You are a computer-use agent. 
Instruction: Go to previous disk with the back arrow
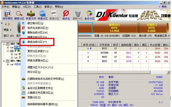(6, 24)
